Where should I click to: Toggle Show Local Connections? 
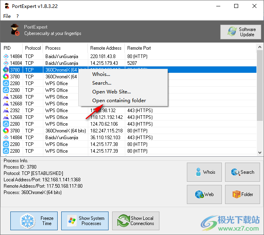point(136,221)
